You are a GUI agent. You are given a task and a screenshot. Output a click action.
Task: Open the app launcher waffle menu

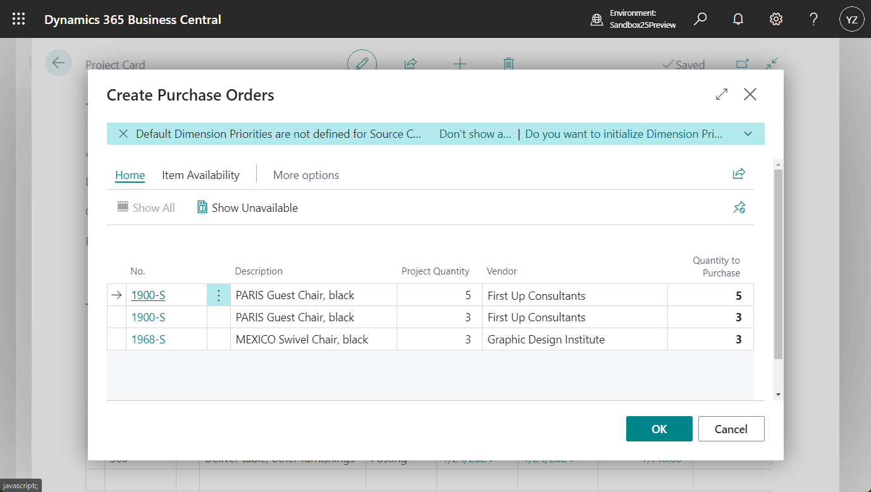tap(19, 19)
